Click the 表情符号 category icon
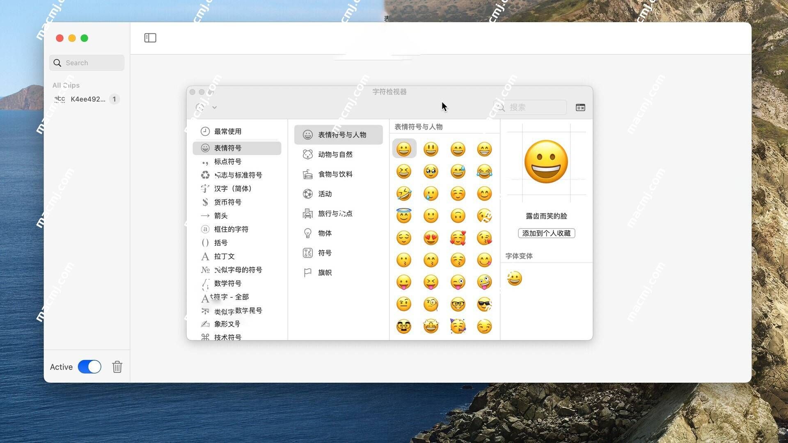The image size is (788, 443). click(204, 148)
